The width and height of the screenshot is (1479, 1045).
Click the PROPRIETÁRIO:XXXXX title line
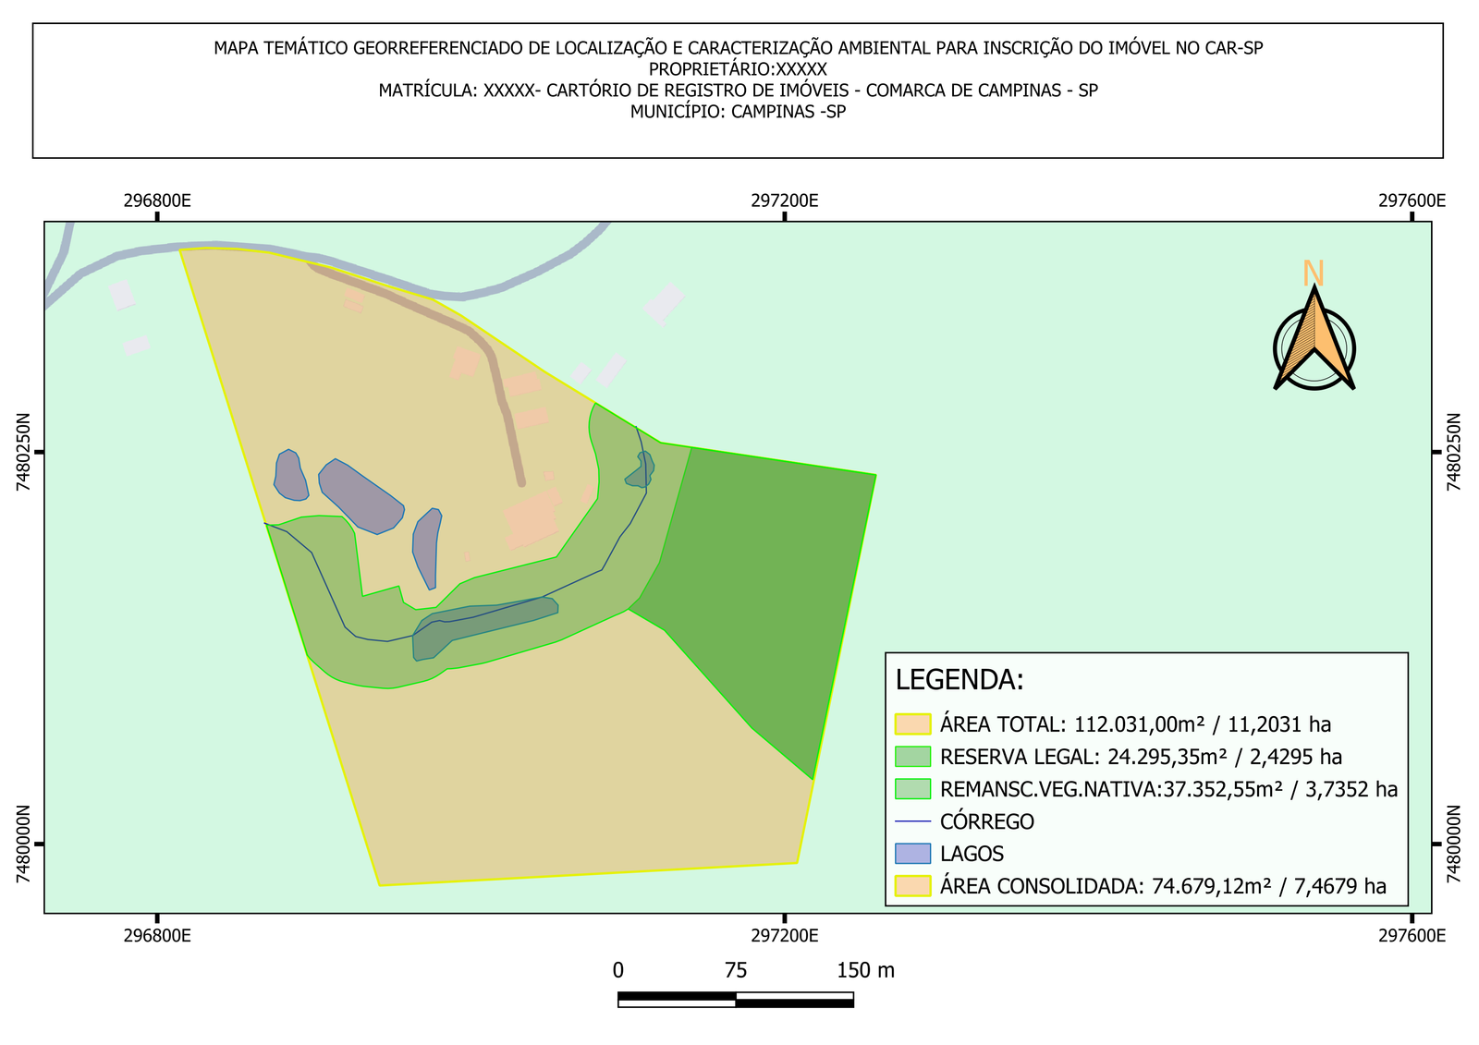tap(738, 69)
